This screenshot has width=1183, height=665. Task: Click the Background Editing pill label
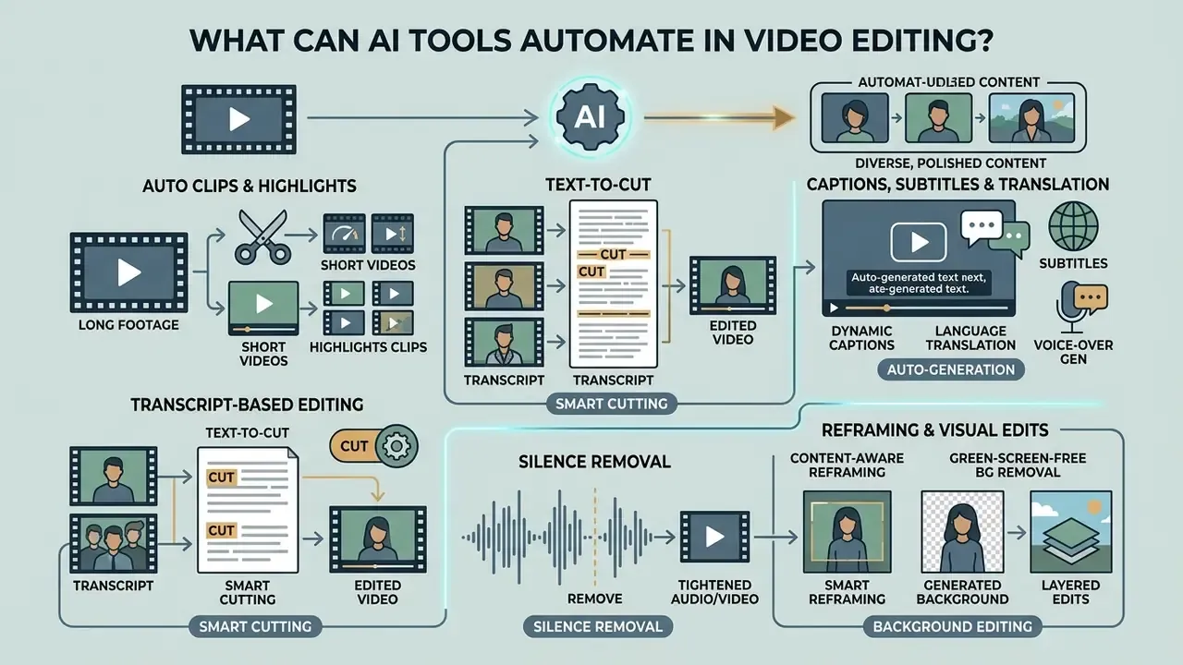click(x=952, y=626)
